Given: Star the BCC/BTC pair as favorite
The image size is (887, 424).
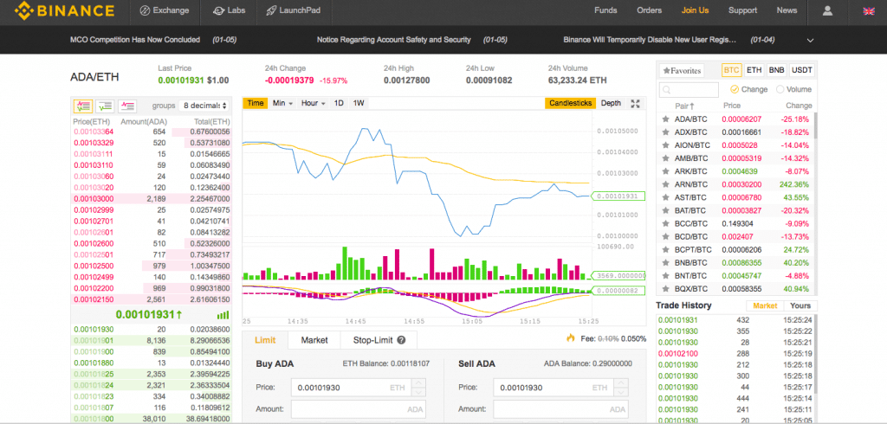Looking at the screenshot, I should pyautogui.click(x=666, y=223).
